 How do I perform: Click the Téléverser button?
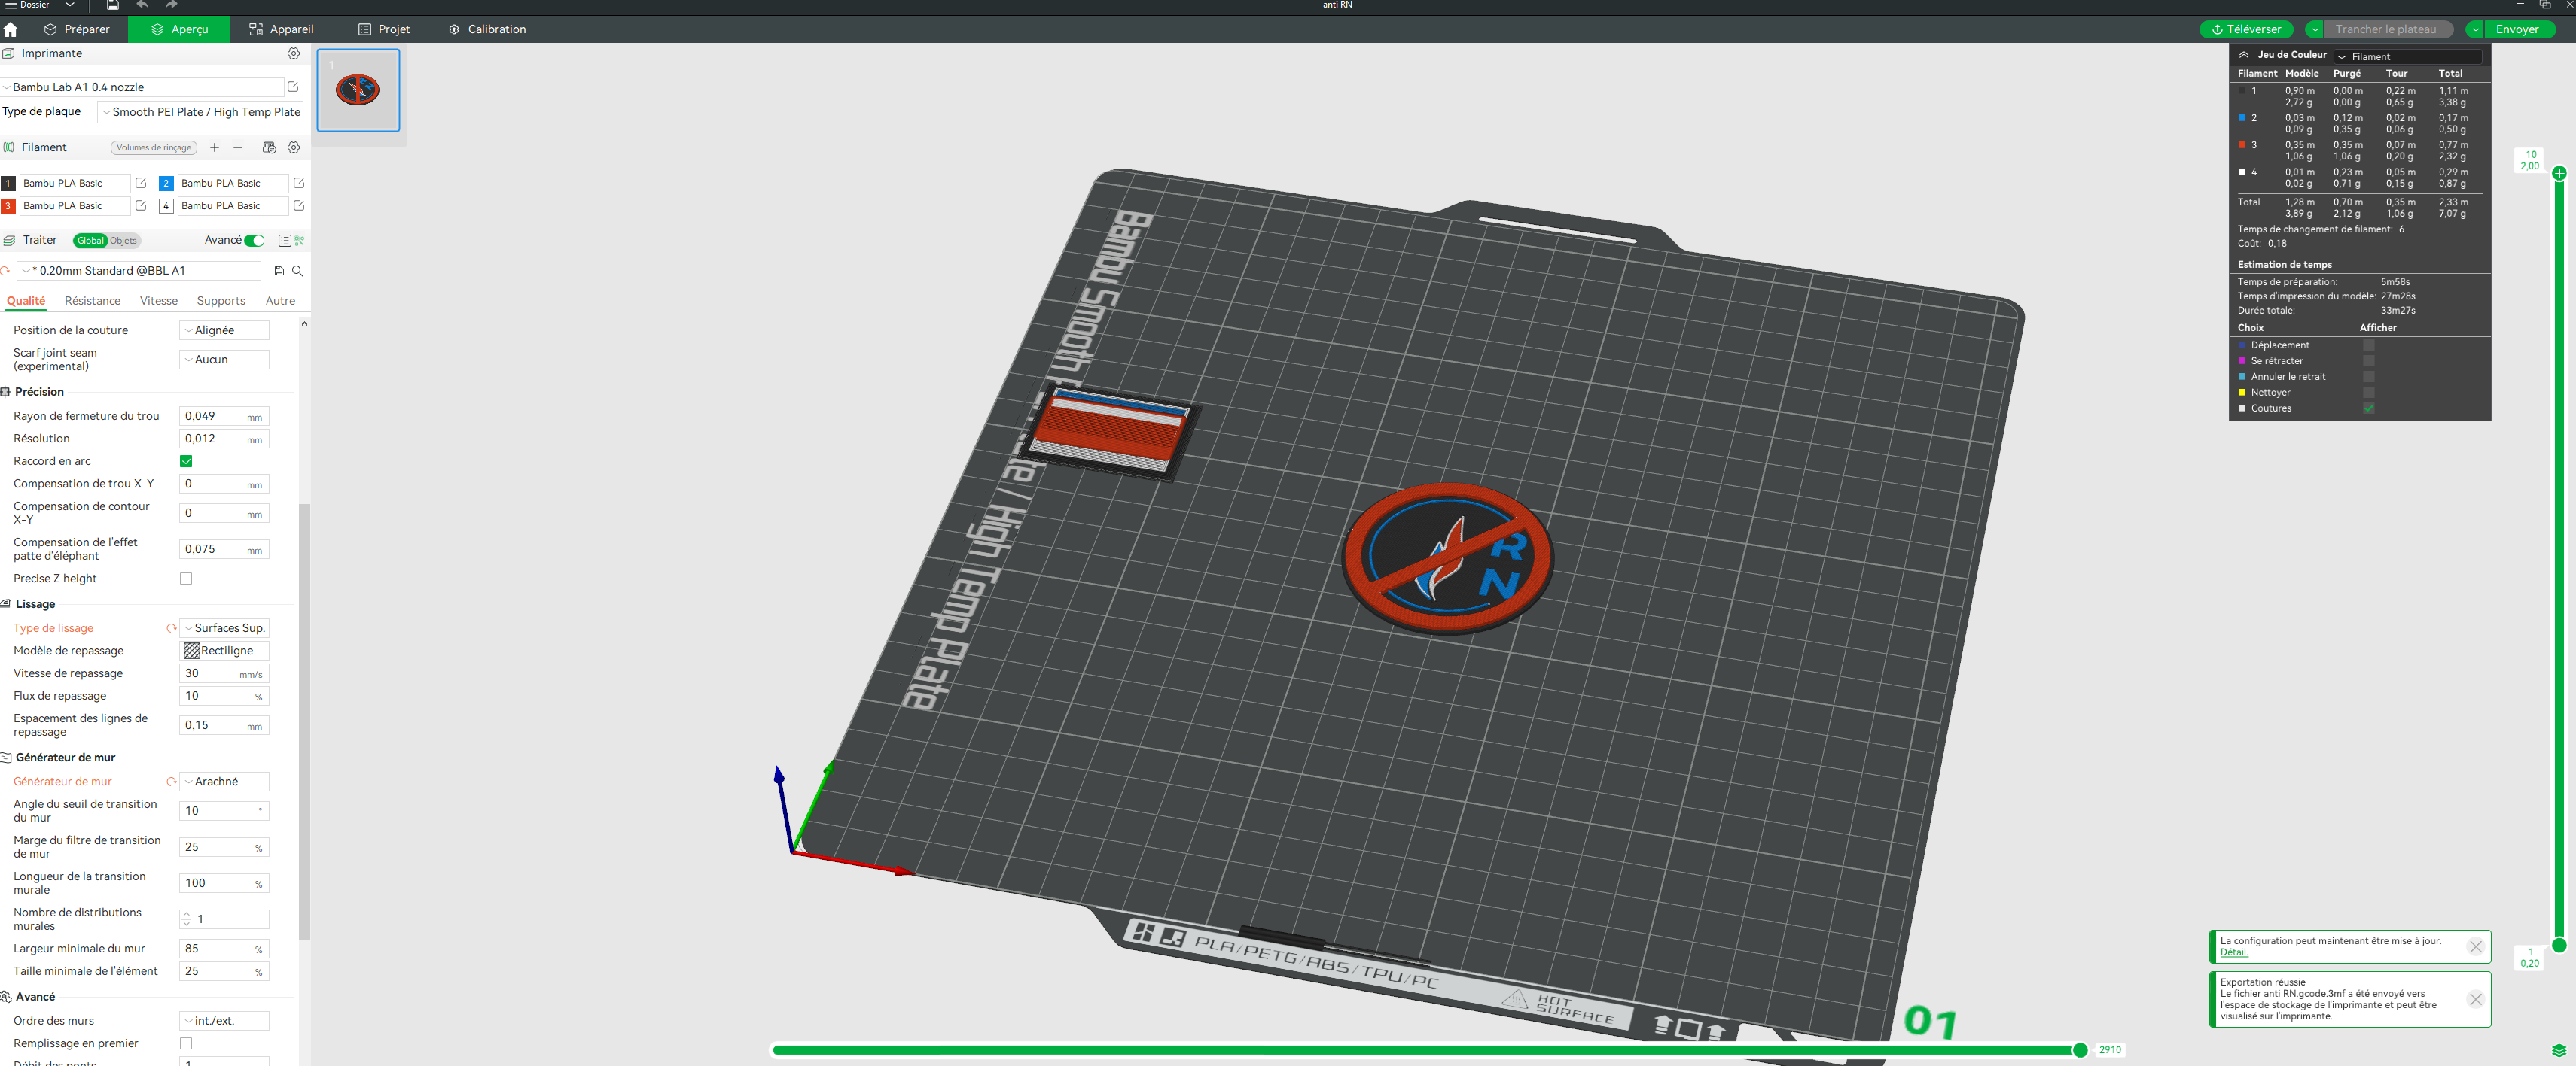pos(2246,30)
